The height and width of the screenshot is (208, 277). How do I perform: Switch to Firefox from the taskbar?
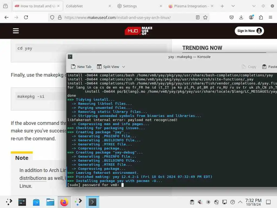(x=64, y=202)
